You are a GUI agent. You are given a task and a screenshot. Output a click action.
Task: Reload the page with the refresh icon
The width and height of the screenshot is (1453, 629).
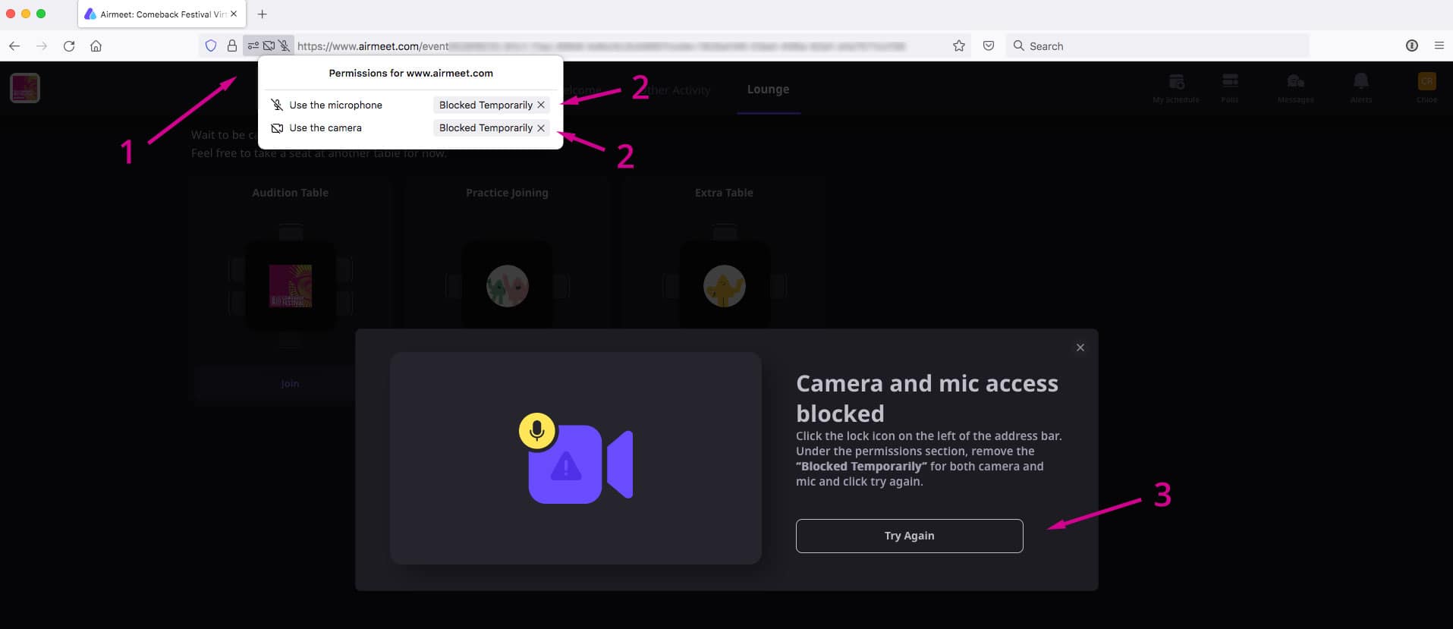click(x=69, y=46)
